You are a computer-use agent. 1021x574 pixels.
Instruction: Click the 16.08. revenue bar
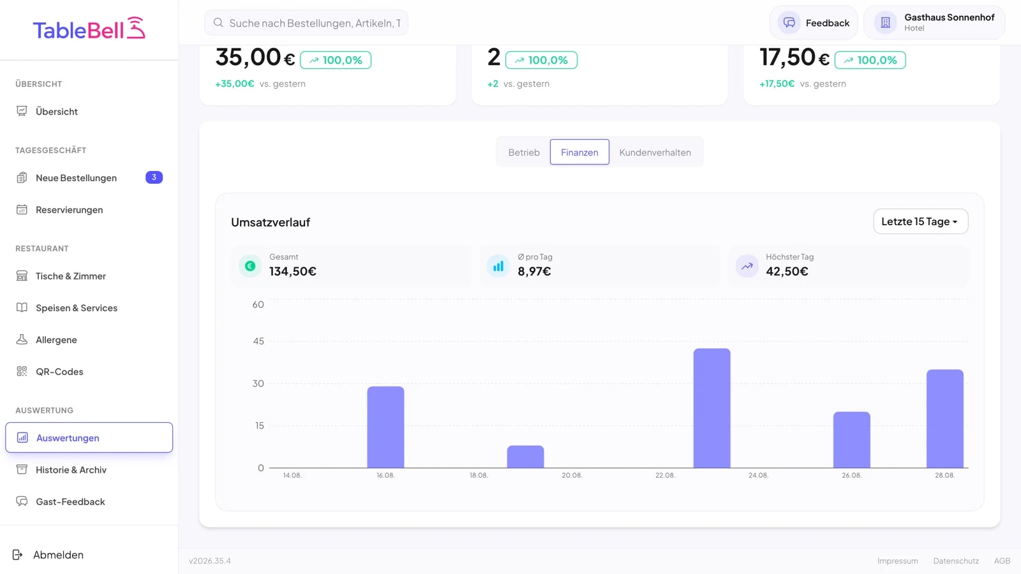(385, 427)
